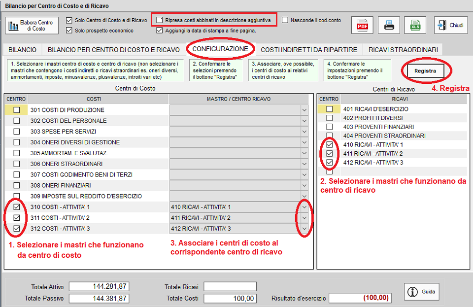Export to Excel with XLS icon
The image size is (473, 307).
click(415, 25)
